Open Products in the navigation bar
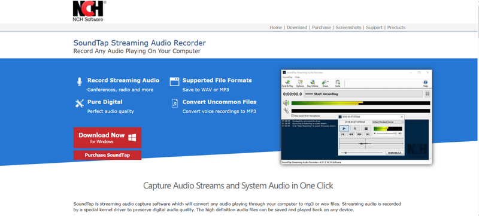 point(396,27)
